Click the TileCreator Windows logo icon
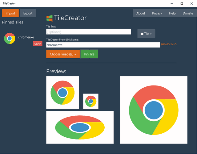 point(49,18)
